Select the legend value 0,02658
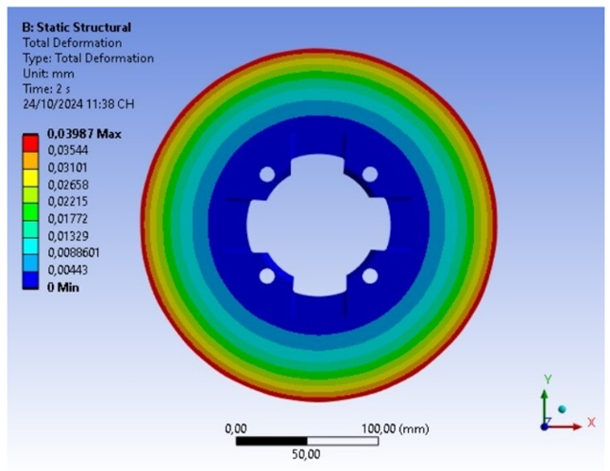The width and height of the screenshot is (610, 471). [68, 185]
